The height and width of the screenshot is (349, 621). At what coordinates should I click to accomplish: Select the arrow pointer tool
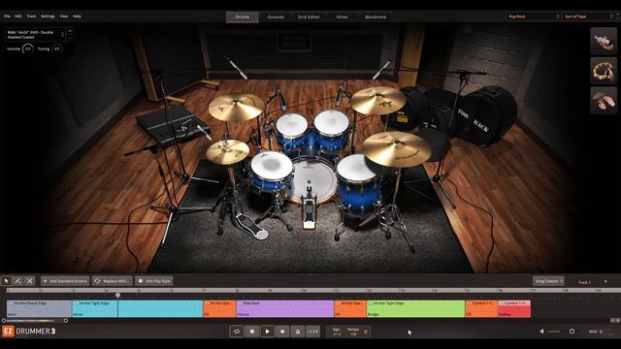pos(7,281)
